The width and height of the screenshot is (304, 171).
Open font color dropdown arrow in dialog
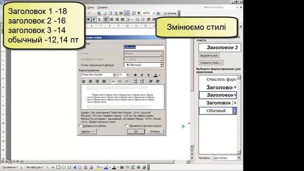pos(160,75)
